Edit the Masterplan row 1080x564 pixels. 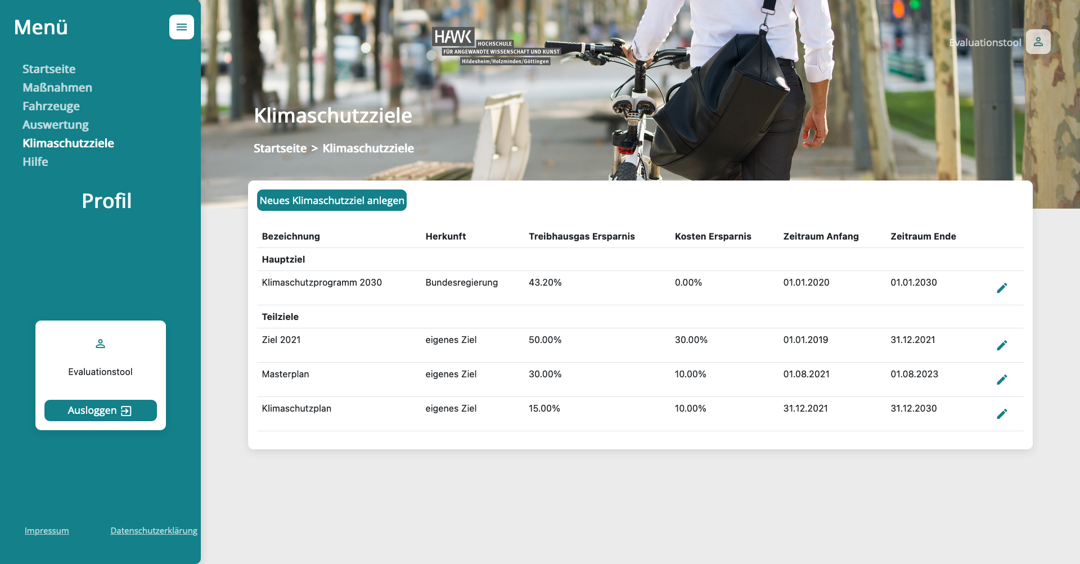(1002, 380)
